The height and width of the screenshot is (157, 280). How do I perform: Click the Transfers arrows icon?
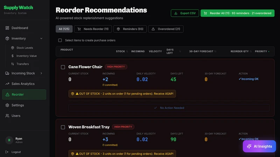coord(13,64)
